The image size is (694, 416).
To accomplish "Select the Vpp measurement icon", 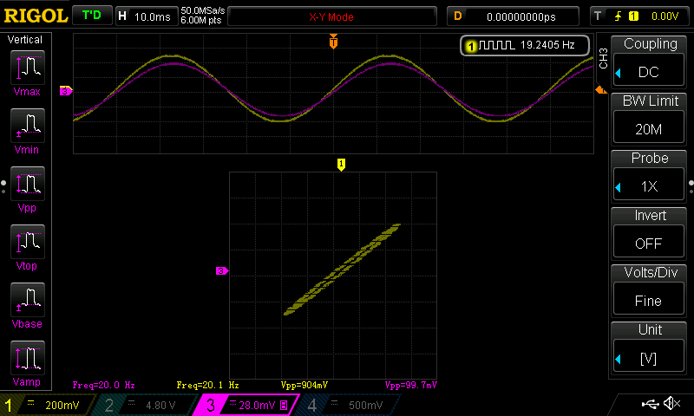I will [x=28, y=184].
